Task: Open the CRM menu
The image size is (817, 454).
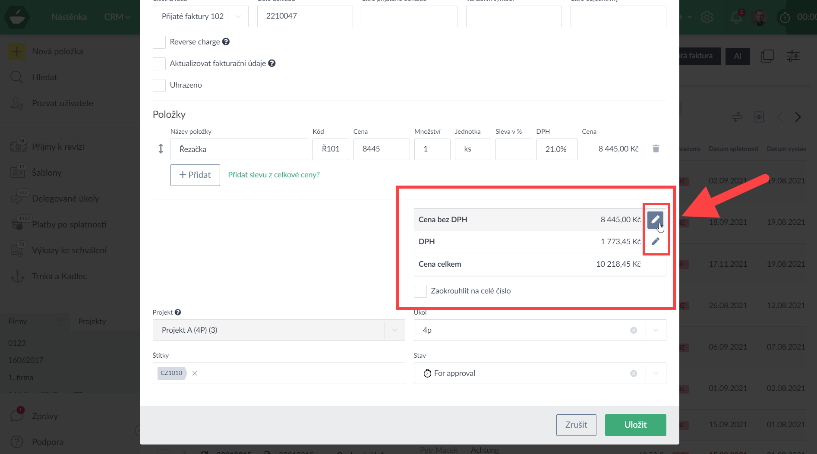Action: [117, 17]
